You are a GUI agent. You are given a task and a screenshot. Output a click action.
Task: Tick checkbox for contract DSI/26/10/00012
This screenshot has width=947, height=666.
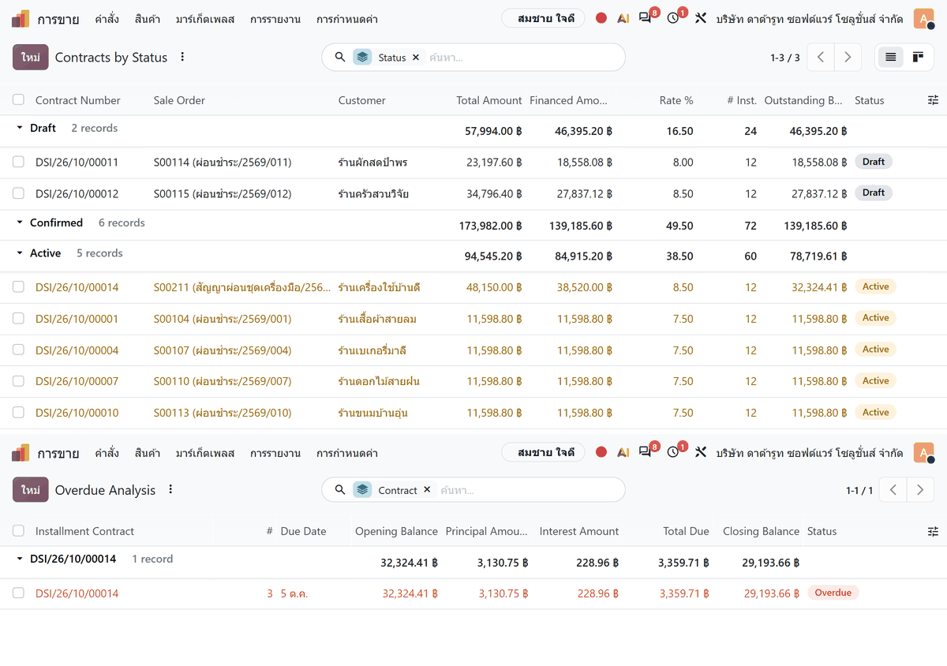pos(19,194)
